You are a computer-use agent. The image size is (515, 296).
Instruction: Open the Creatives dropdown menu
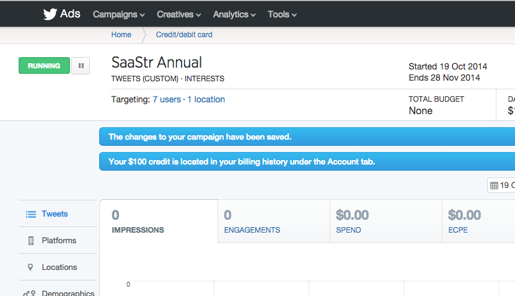[178, 14]
